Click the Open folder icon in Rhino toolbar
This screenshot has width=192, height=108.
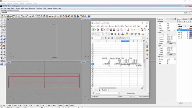[x=5, y=16]
